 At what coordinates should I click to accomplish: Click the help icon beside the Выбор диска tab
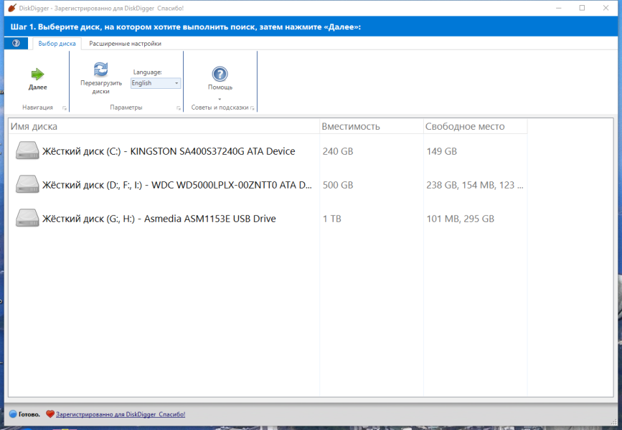[x=16, y=43]
